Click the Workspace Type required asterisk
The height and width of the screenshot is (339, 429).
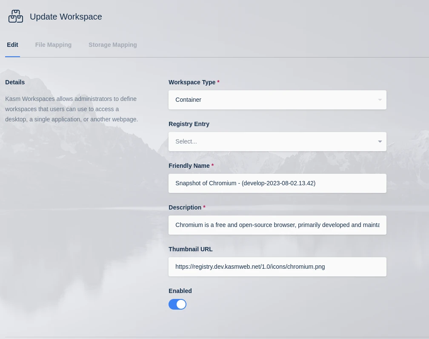coord(218,82)
